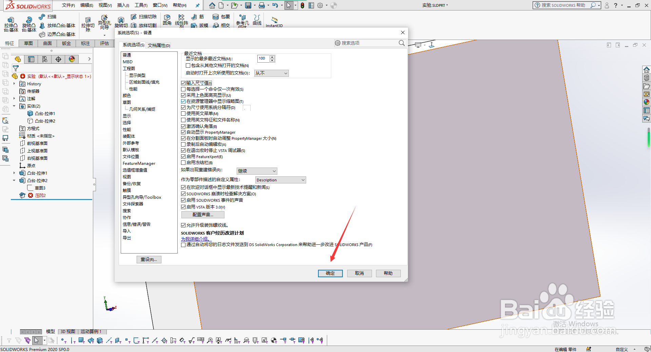The image size is (651, 352).
Task: Enable 启用冻结栏(B) option
Action: pos(183,162)
